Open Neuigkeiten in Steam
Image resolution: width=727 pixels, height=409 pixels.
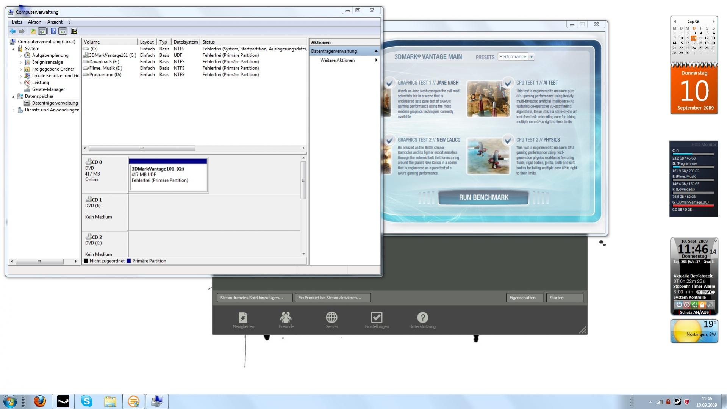coord(243,320)
